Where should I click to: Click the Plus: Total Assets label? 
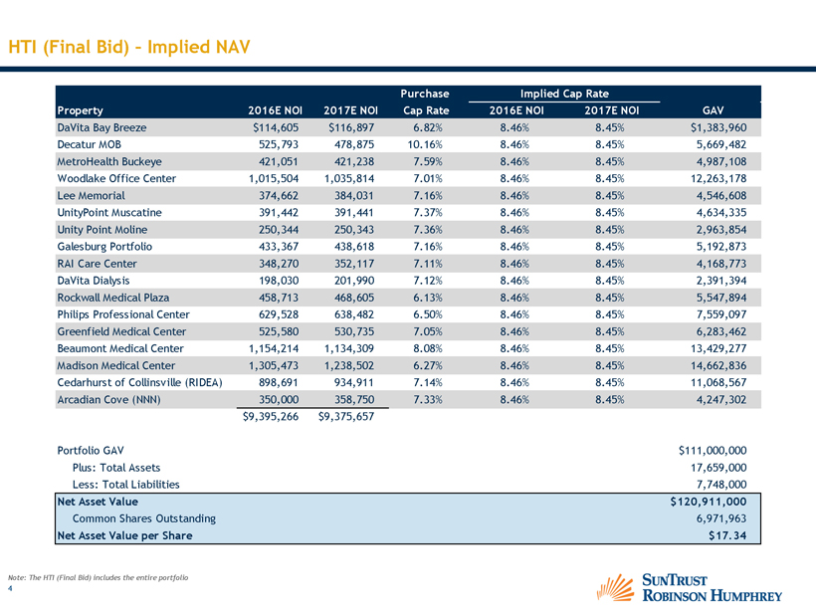tap(115, 467)
